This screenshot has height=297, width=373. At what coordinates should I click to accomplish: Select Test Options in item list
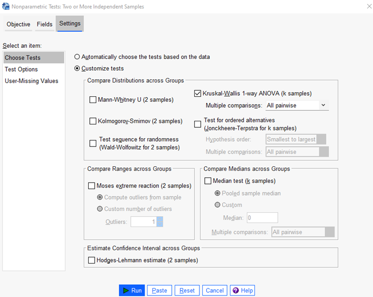[21, 69]
